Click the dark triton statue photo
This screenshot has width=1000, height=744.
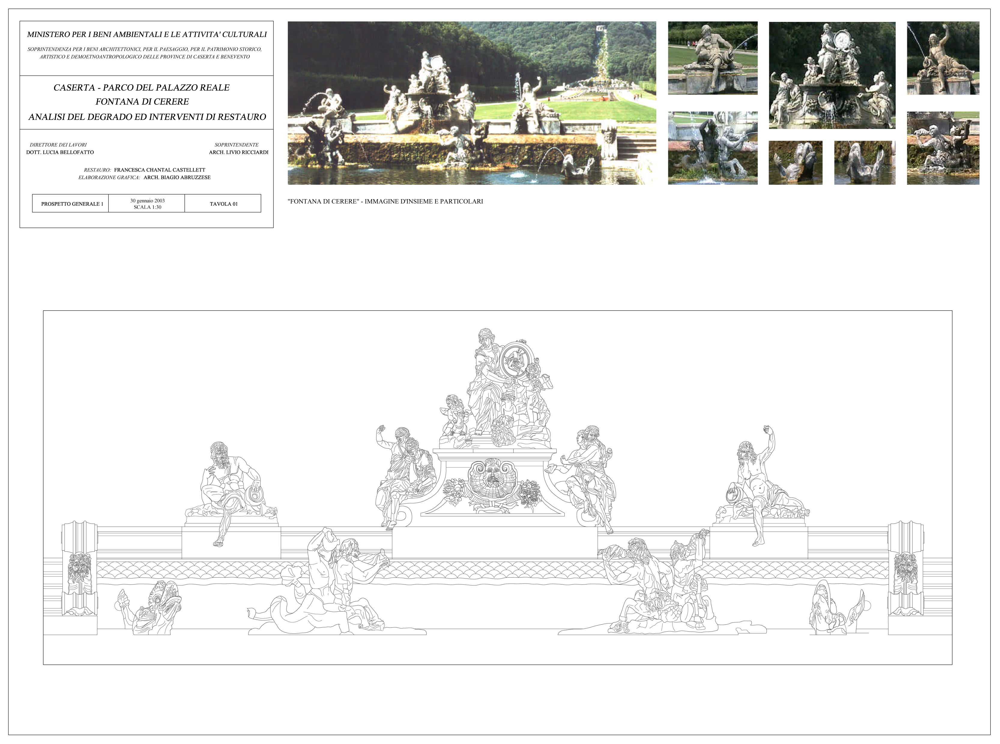(712, 148)
